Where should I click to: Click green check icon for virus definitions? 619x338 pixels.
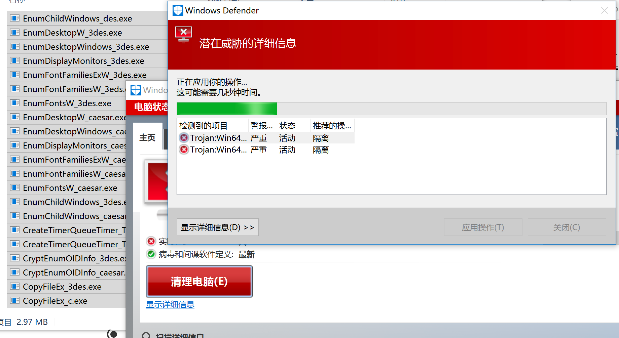click(x=151, y=254)
